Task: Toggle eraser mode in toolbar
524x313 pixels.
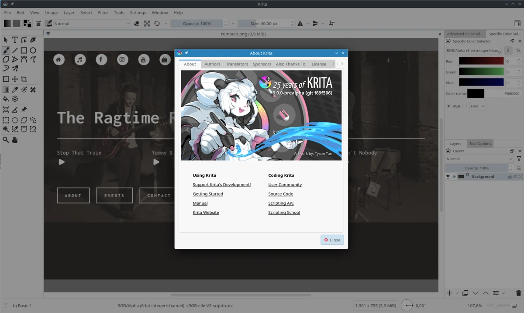Action: (137, 24)
